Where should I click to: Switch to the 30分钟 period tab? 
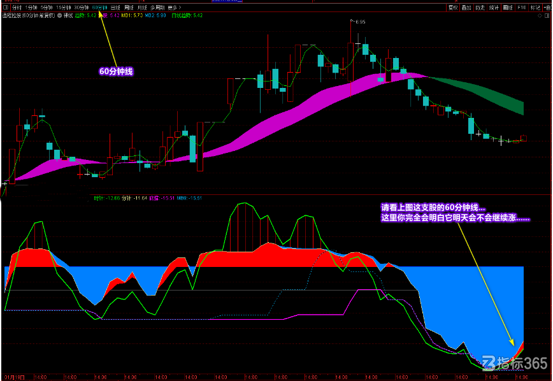point(82,8)
